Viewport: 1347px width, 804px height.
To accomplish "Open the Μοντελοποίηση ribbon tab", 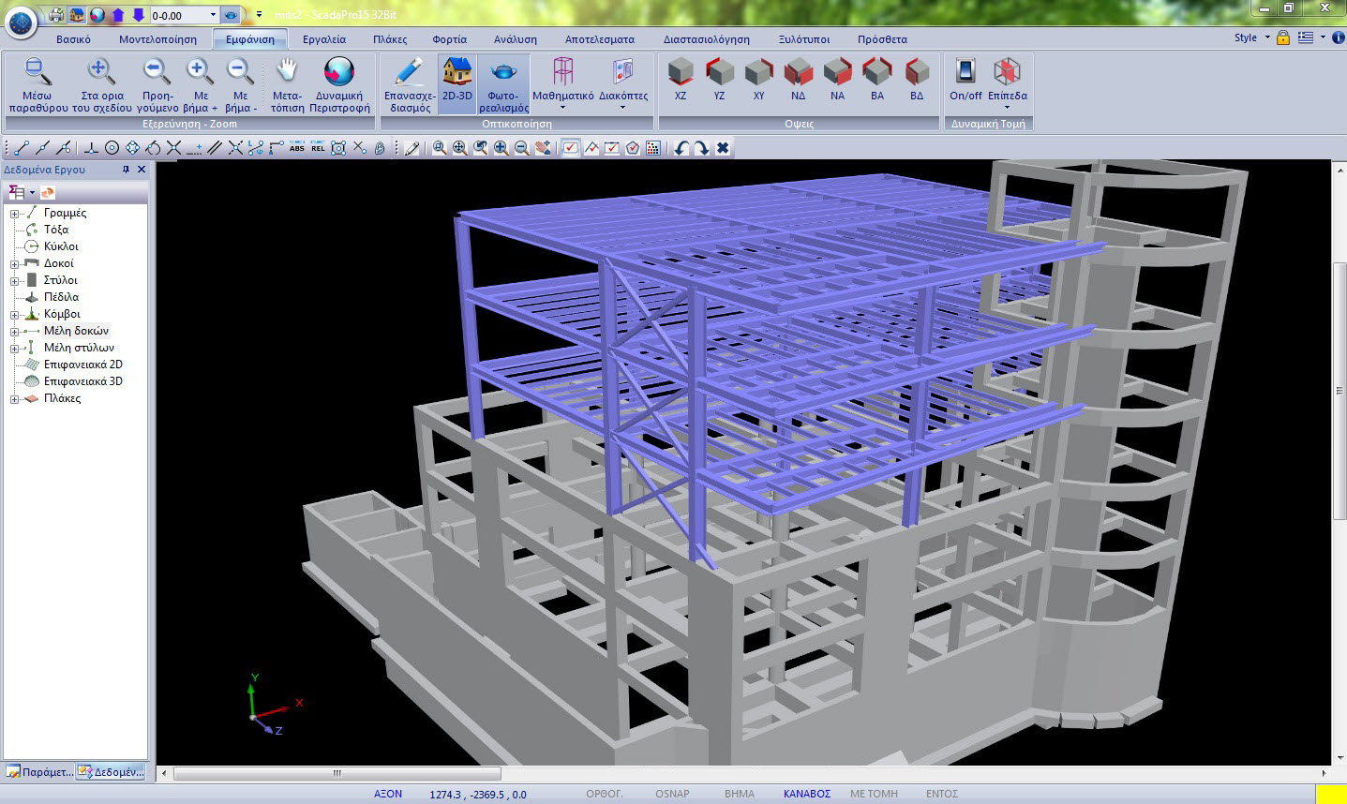I will [x=157, y=39].
